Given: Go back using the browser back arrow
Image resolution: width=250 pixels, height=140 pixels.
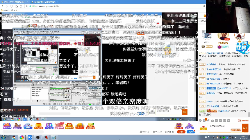Looking at the screenshot, I should coord(3,6).
